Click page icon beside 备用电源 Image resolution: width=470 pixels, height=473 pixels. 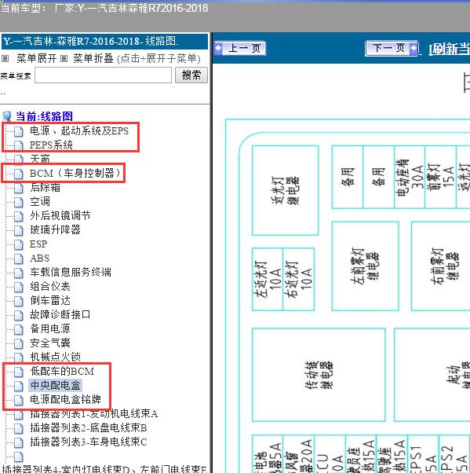[x=18, y=329]
